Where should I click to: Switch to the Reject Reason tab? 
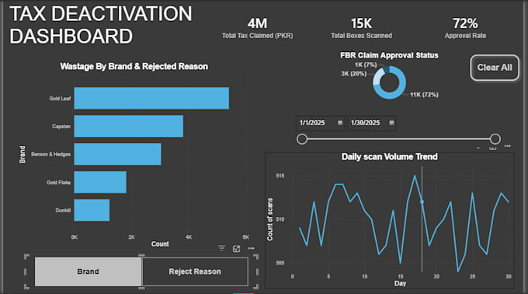click(195, 271)
